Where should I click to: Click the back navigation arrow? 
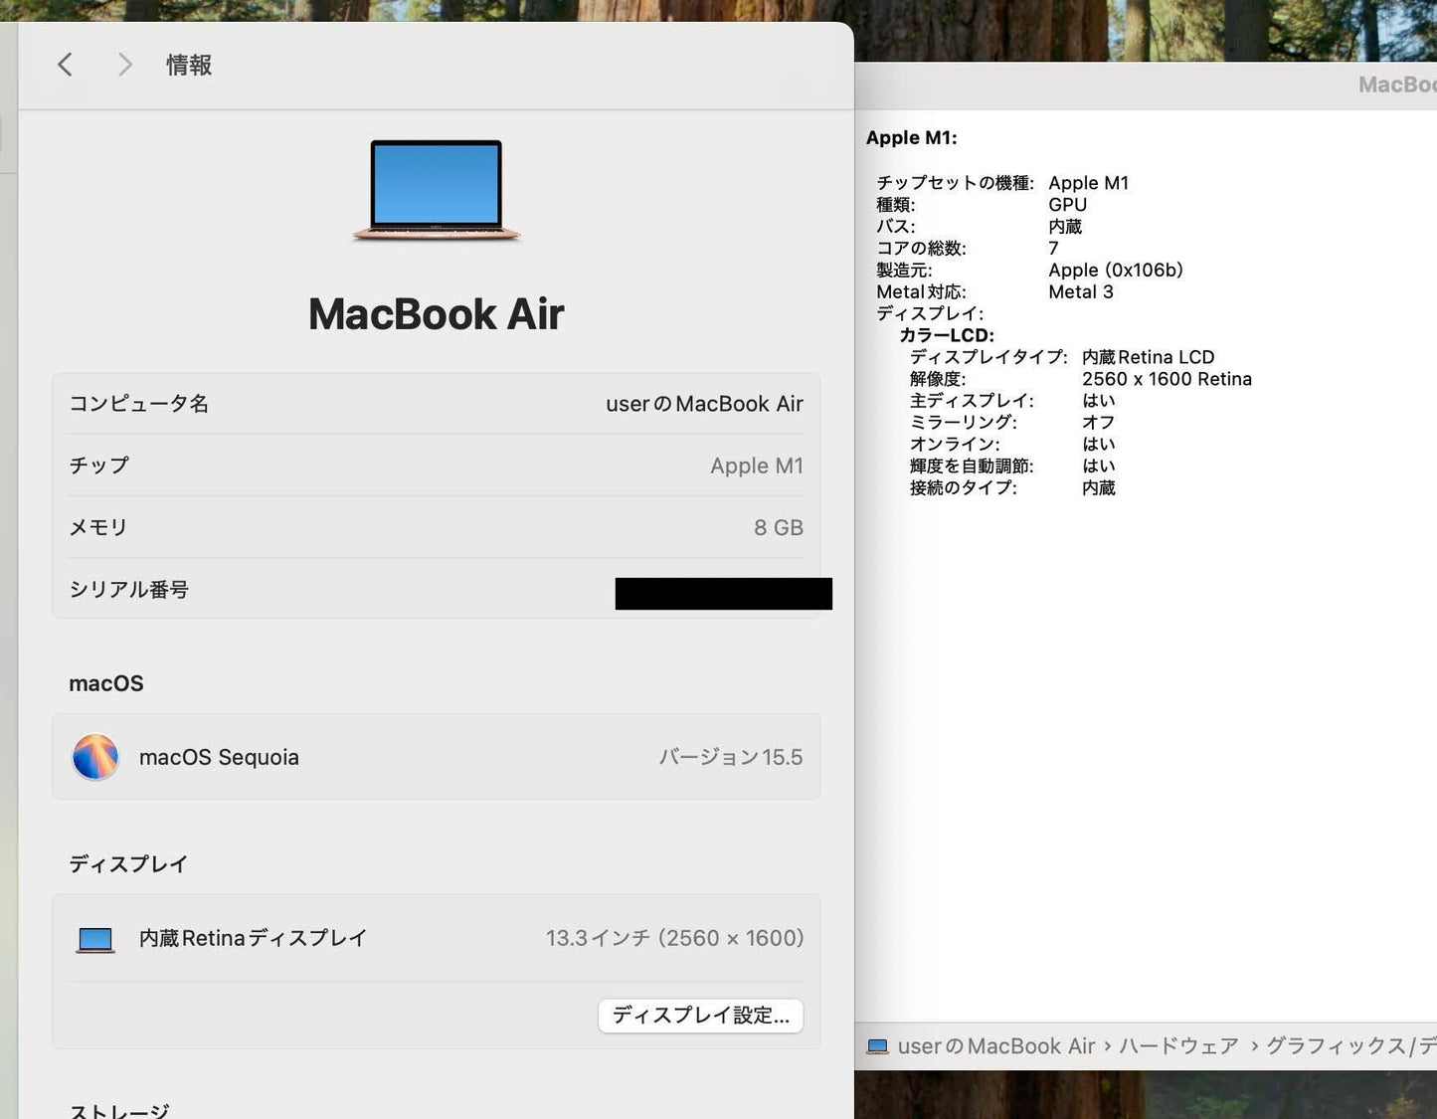tap(65, 64)
